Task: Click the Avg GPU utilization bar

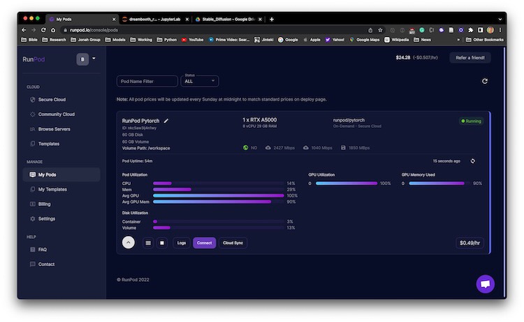Action: (x=218, y=196)
